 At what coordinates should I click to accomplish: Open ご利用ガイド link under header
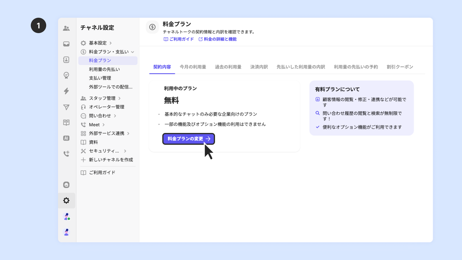tap(179, 39)
